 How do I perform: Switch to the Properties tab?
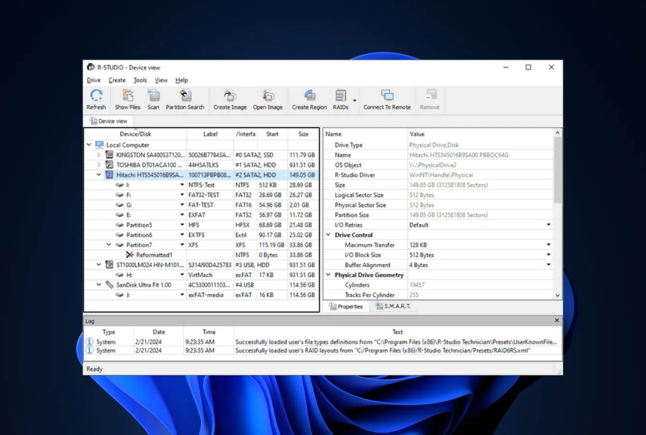[x=346, y=306]
